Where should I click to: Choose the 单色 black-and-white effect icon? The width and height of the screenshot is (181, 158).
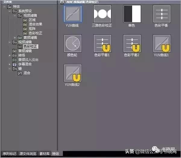click(x=132, y=14)
